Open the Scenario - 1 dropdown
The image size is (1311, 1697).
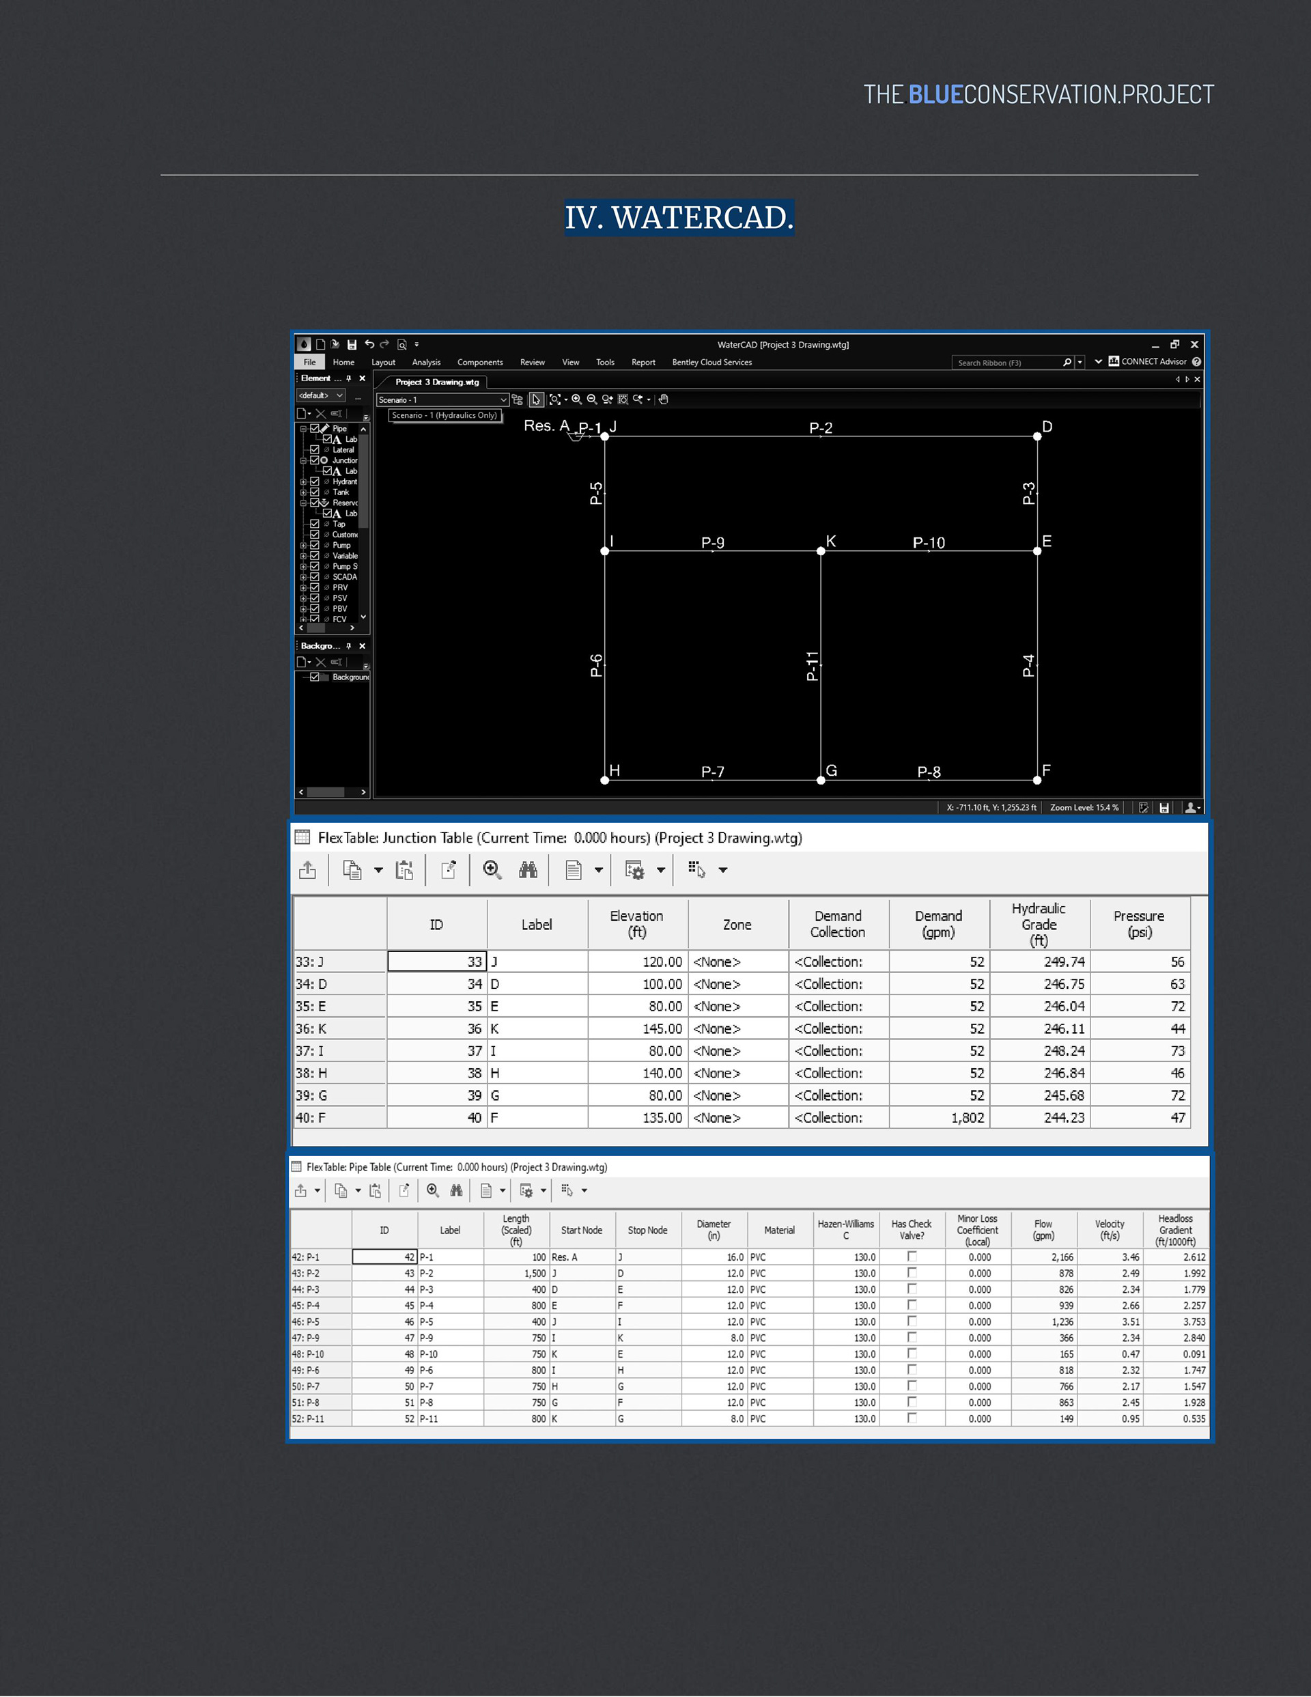[503, 400]
